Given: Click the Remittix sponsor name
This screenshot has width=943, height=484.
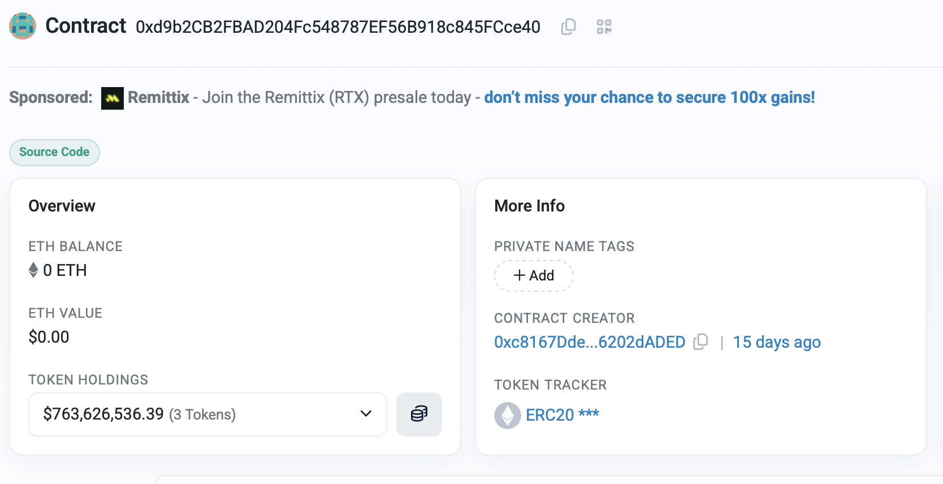Looking at the screenshot, I should 158,97.
